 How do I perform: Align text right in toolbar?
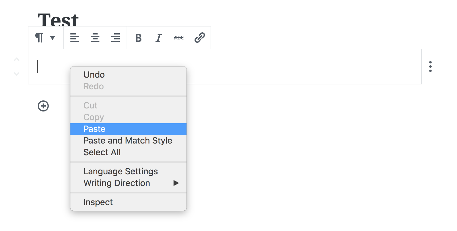pyautogui.click(x=115, y=38)
